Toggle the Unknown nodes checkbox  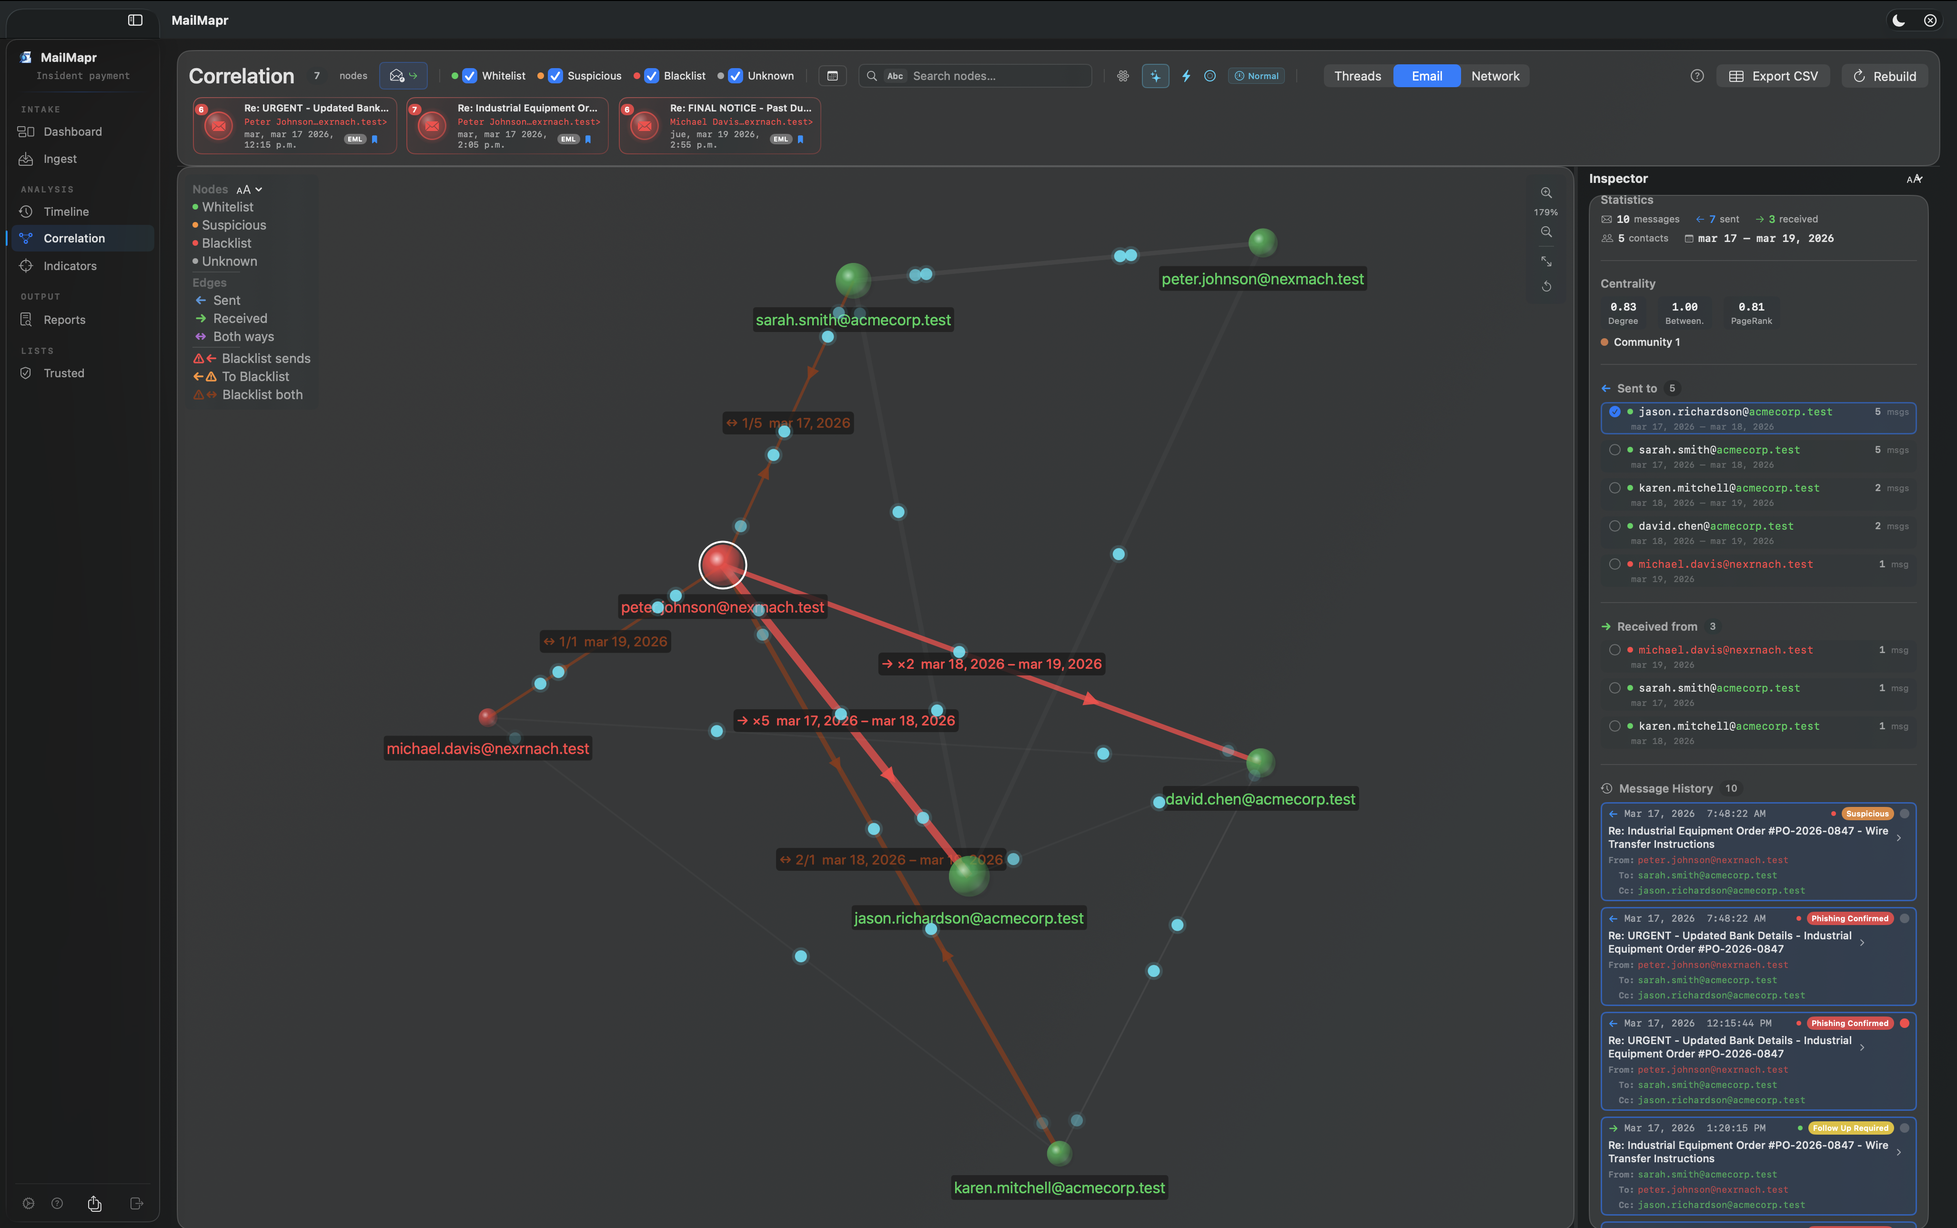(x=736, y=76)
